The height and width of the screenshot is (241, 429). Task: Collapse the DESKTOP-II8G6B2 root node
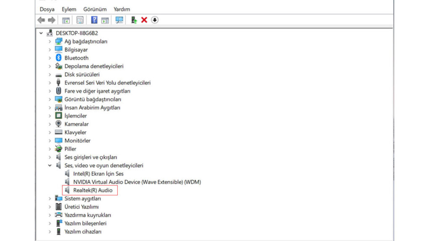(x=41, y=33)
